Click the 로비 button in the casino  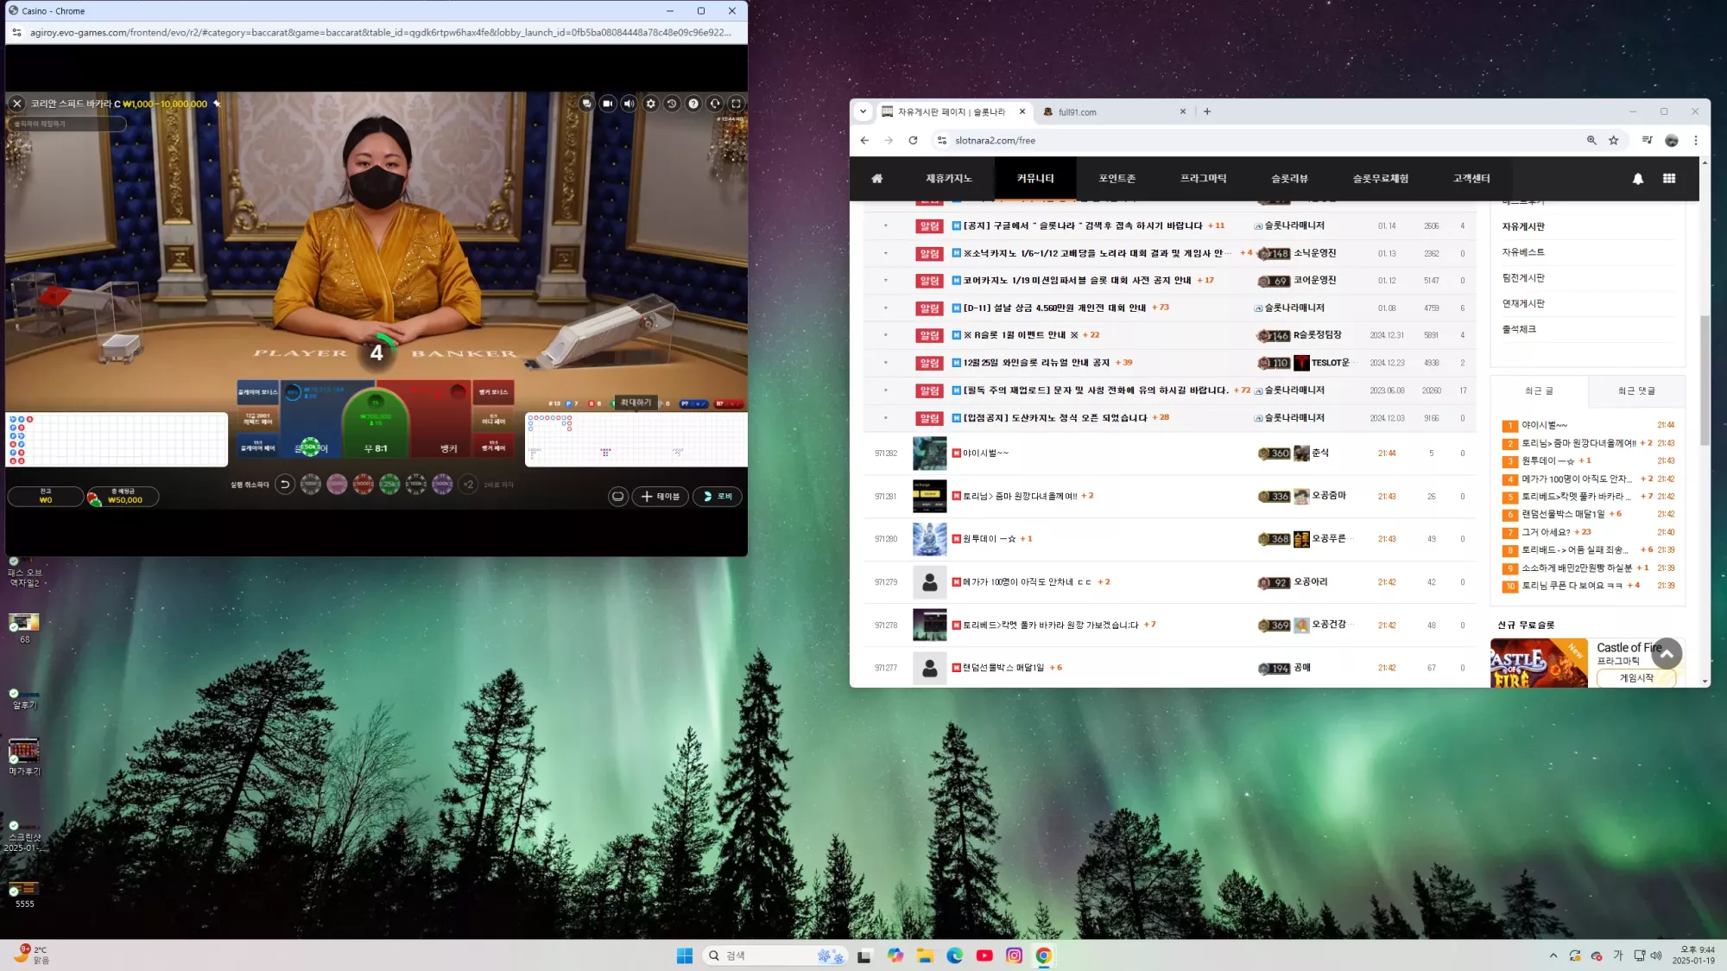718,497
